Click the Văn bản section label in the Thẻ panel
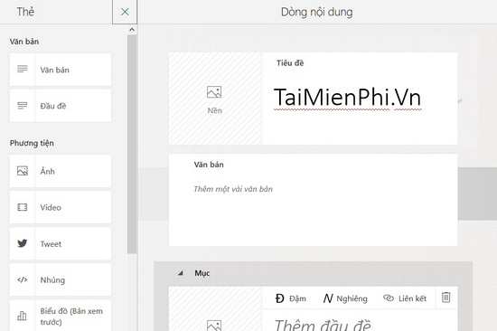The height and width of the screenshot is (331, 497). pos(24,42)
